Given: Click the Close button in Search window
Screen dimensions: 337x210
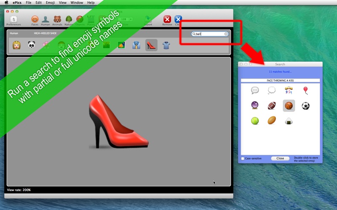Looking at the screenshot, I should 280,158.
